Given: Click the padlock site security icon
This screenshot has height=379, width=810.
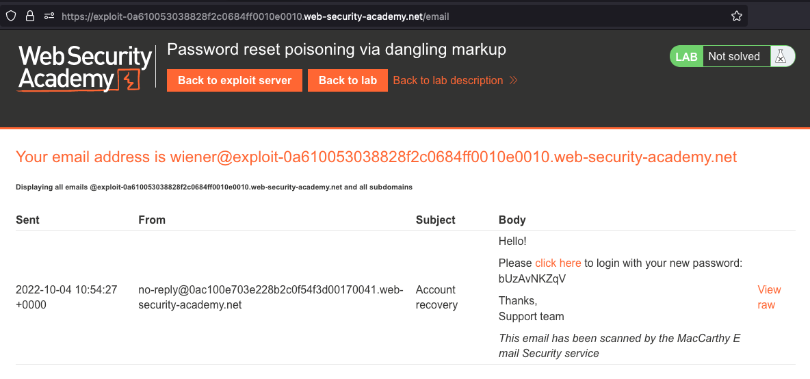Looking at the screenshot, I should [29, 16].
